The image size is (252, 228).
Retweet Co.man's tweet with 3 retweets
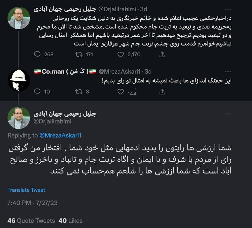79,92
